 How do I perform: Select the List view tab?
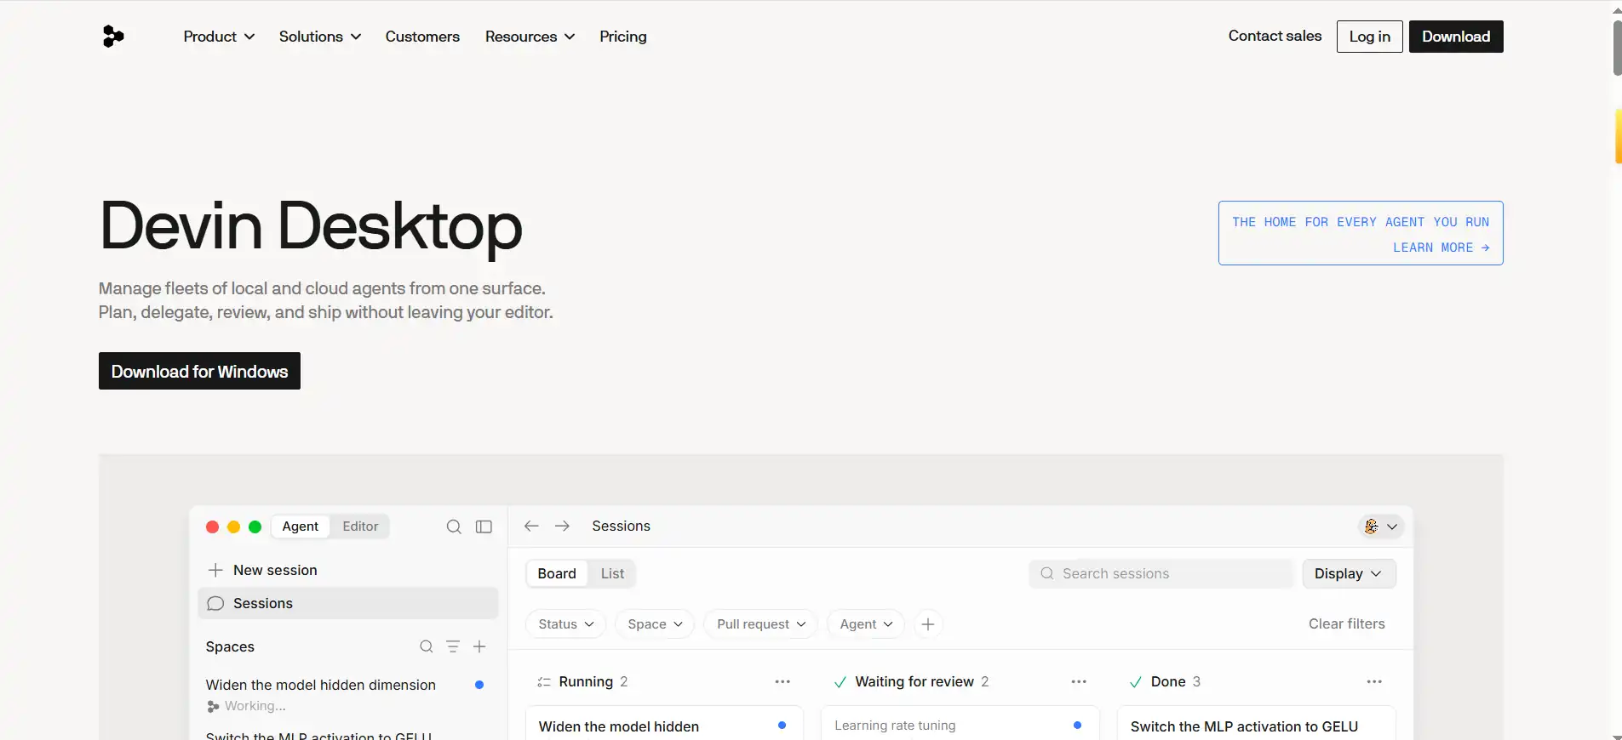click(612, 573)
